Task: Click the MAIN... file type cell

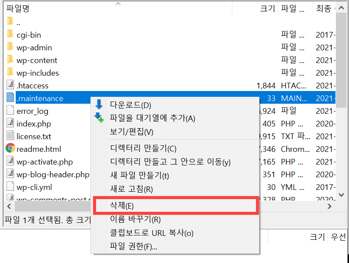Action: [294, 98]
